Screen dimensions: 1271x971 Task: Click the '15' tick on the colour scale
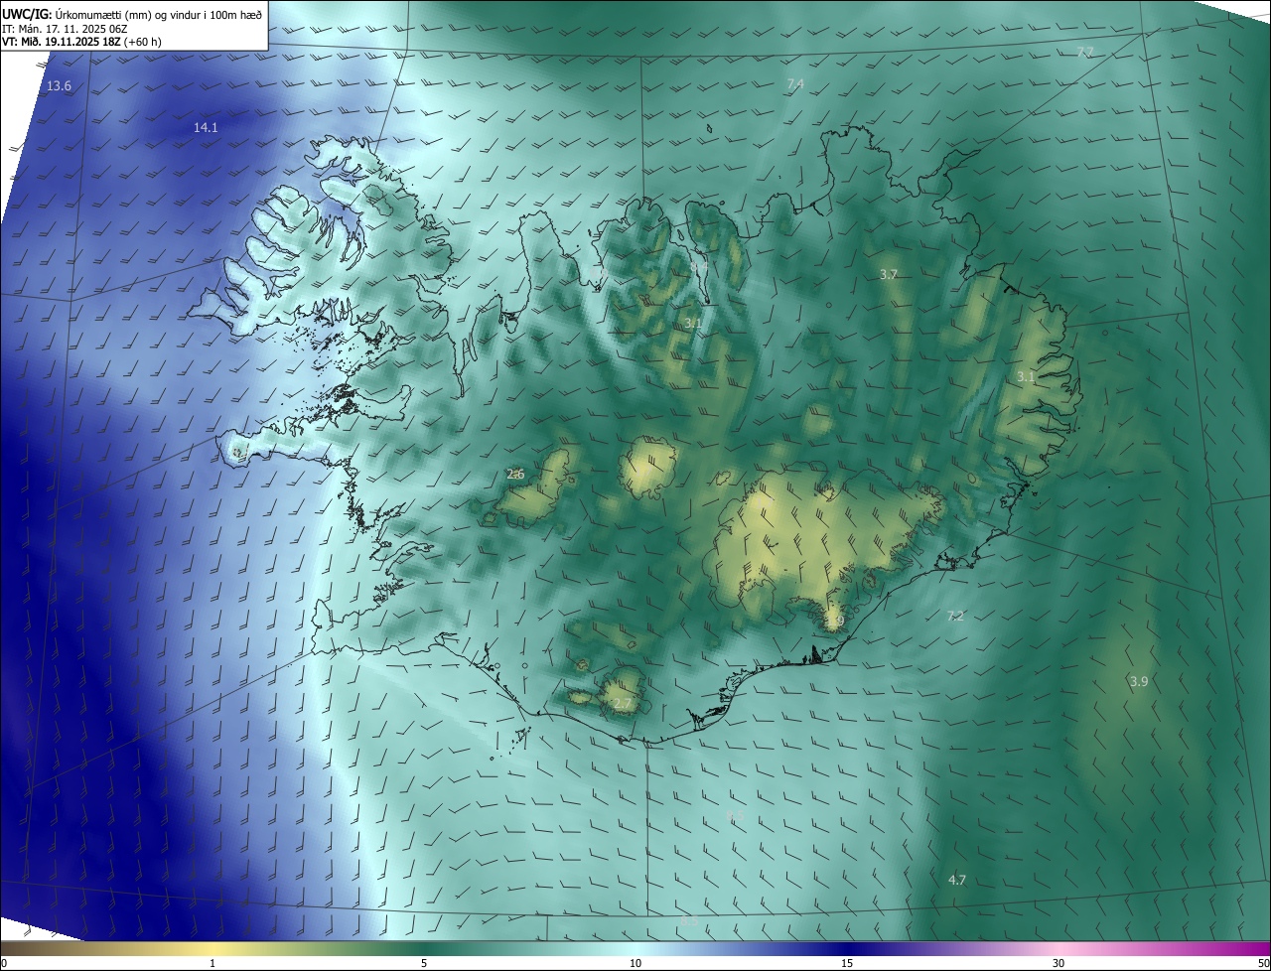tap(847, 964)
